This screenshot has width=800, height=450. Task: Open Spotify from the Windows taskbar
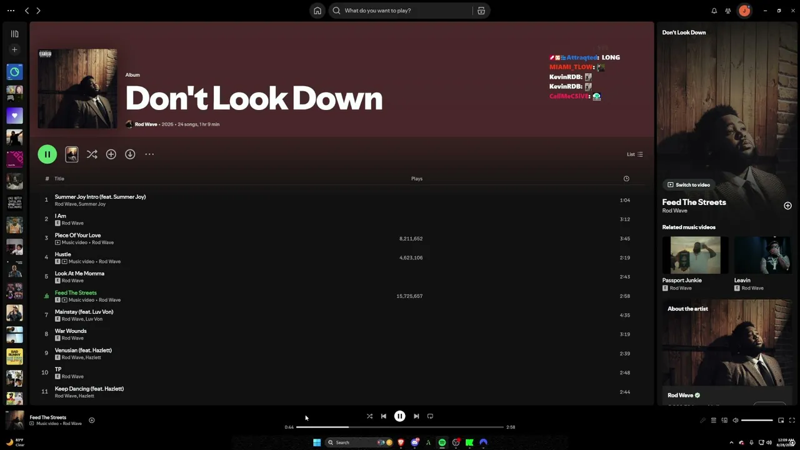(x=442, y=442)
